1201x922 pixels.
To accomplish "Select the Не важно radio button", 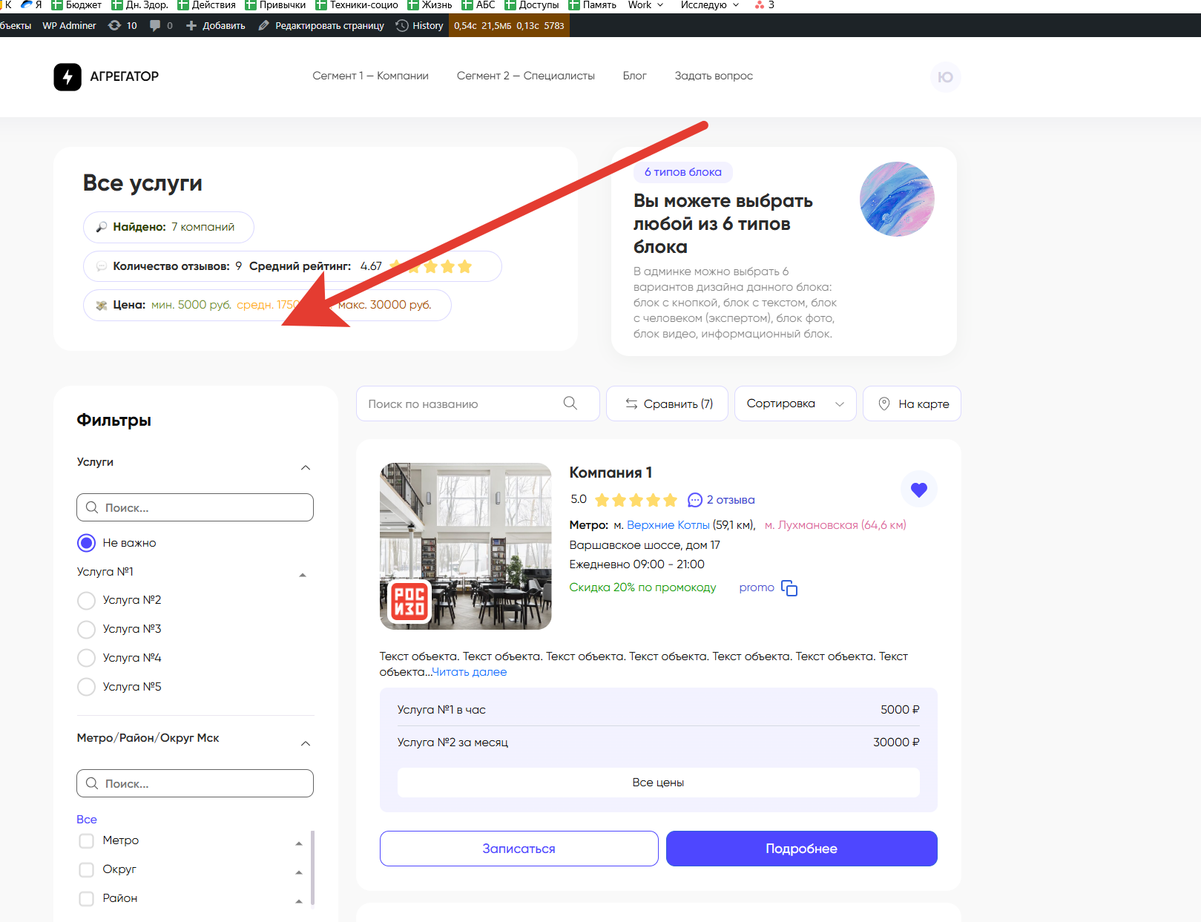I will [87, 543].
